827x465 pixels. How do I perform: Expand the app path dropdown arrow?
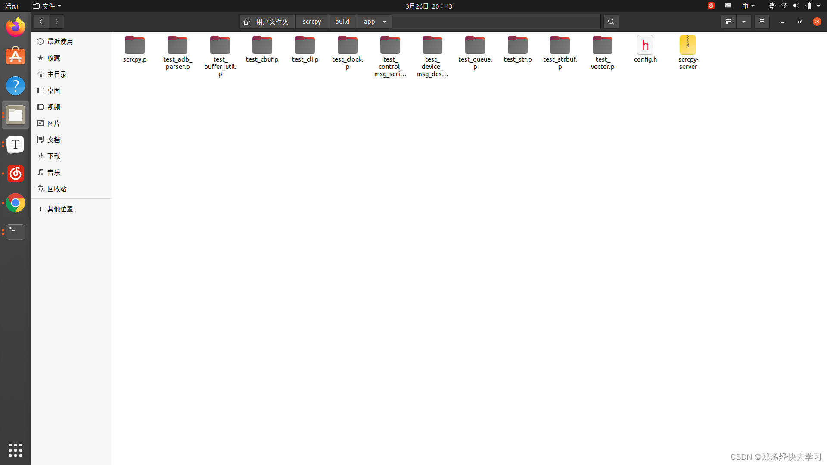(x=385, y=22)
